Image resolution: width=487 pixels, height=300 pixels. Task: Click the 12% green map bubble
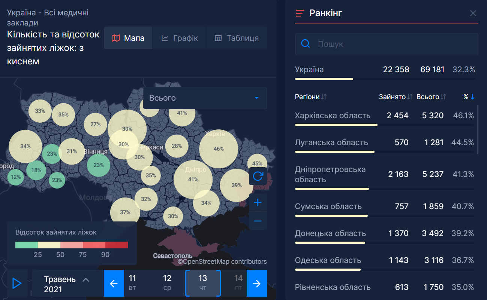pyautogui.click(x=16, y=177)
